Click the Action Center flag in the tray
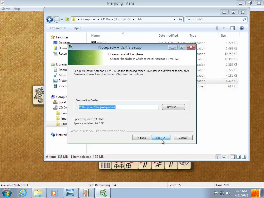 215,193
